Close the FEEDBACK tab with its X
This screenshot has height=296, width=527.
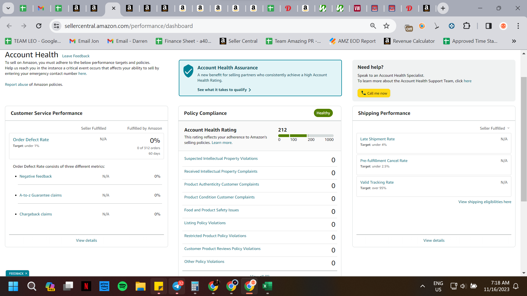tap(26, 274)
